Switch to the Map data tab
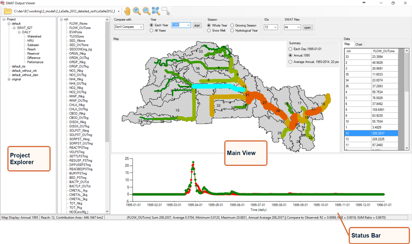 (x=348, y=44)
